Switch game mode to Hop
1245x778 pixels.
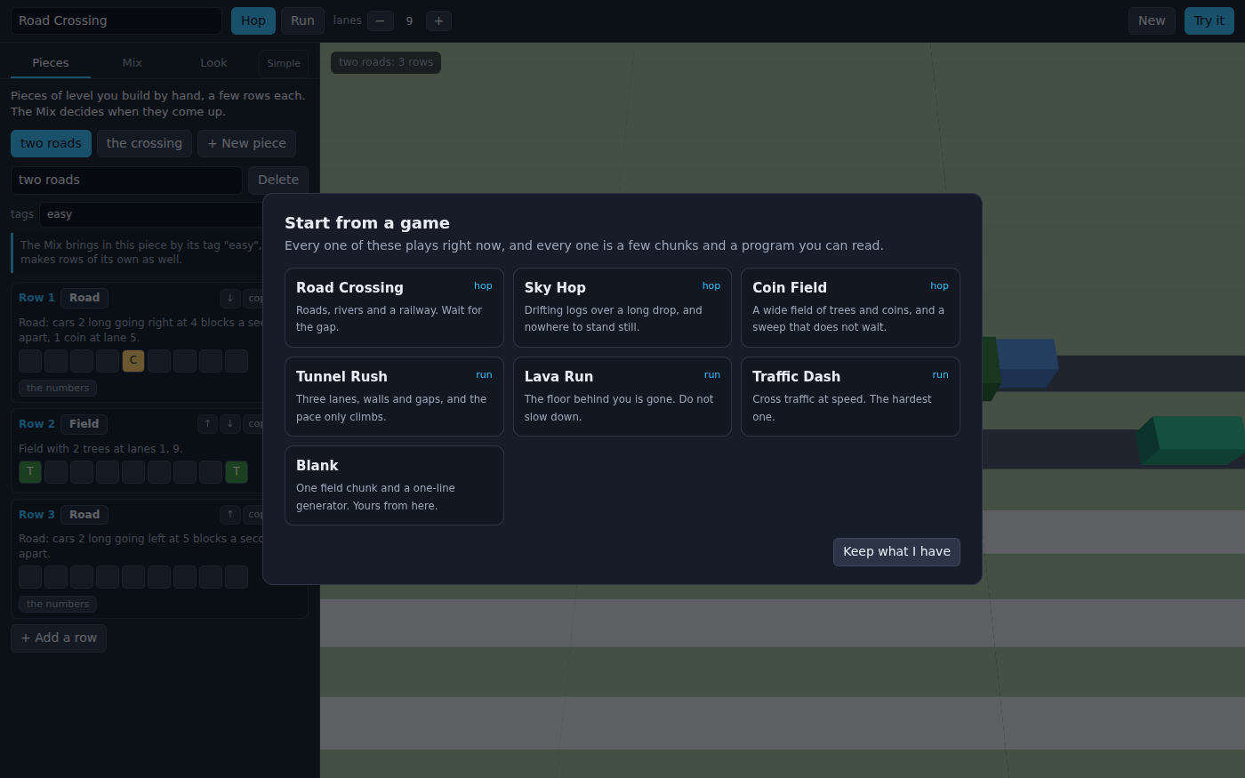click(253, 21)
